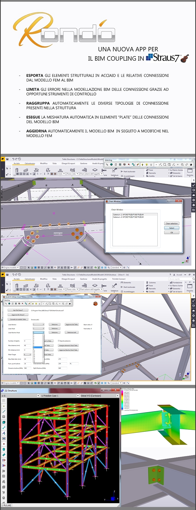
Task: Open the Trimble Connect ribbon tab
Action: [x=118, y=279]
